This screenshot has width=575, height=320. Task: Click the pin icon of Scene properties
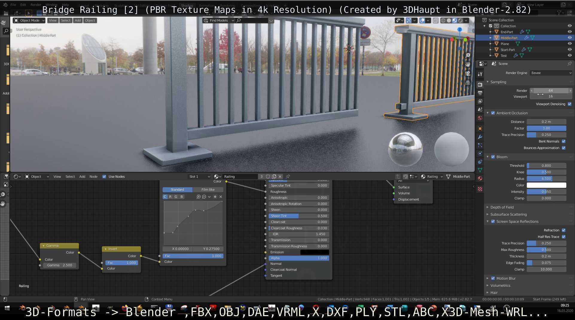[x=569, y=64]
